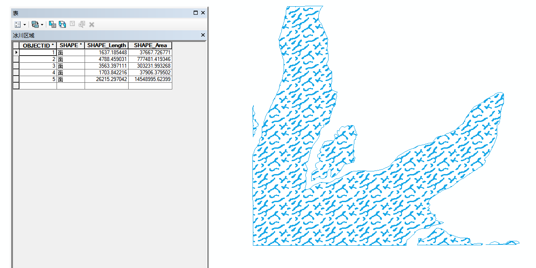This screenshot has width=536, height=268.
Task: Click the OBJECTID cell with value 1
Action: (38, 52)
